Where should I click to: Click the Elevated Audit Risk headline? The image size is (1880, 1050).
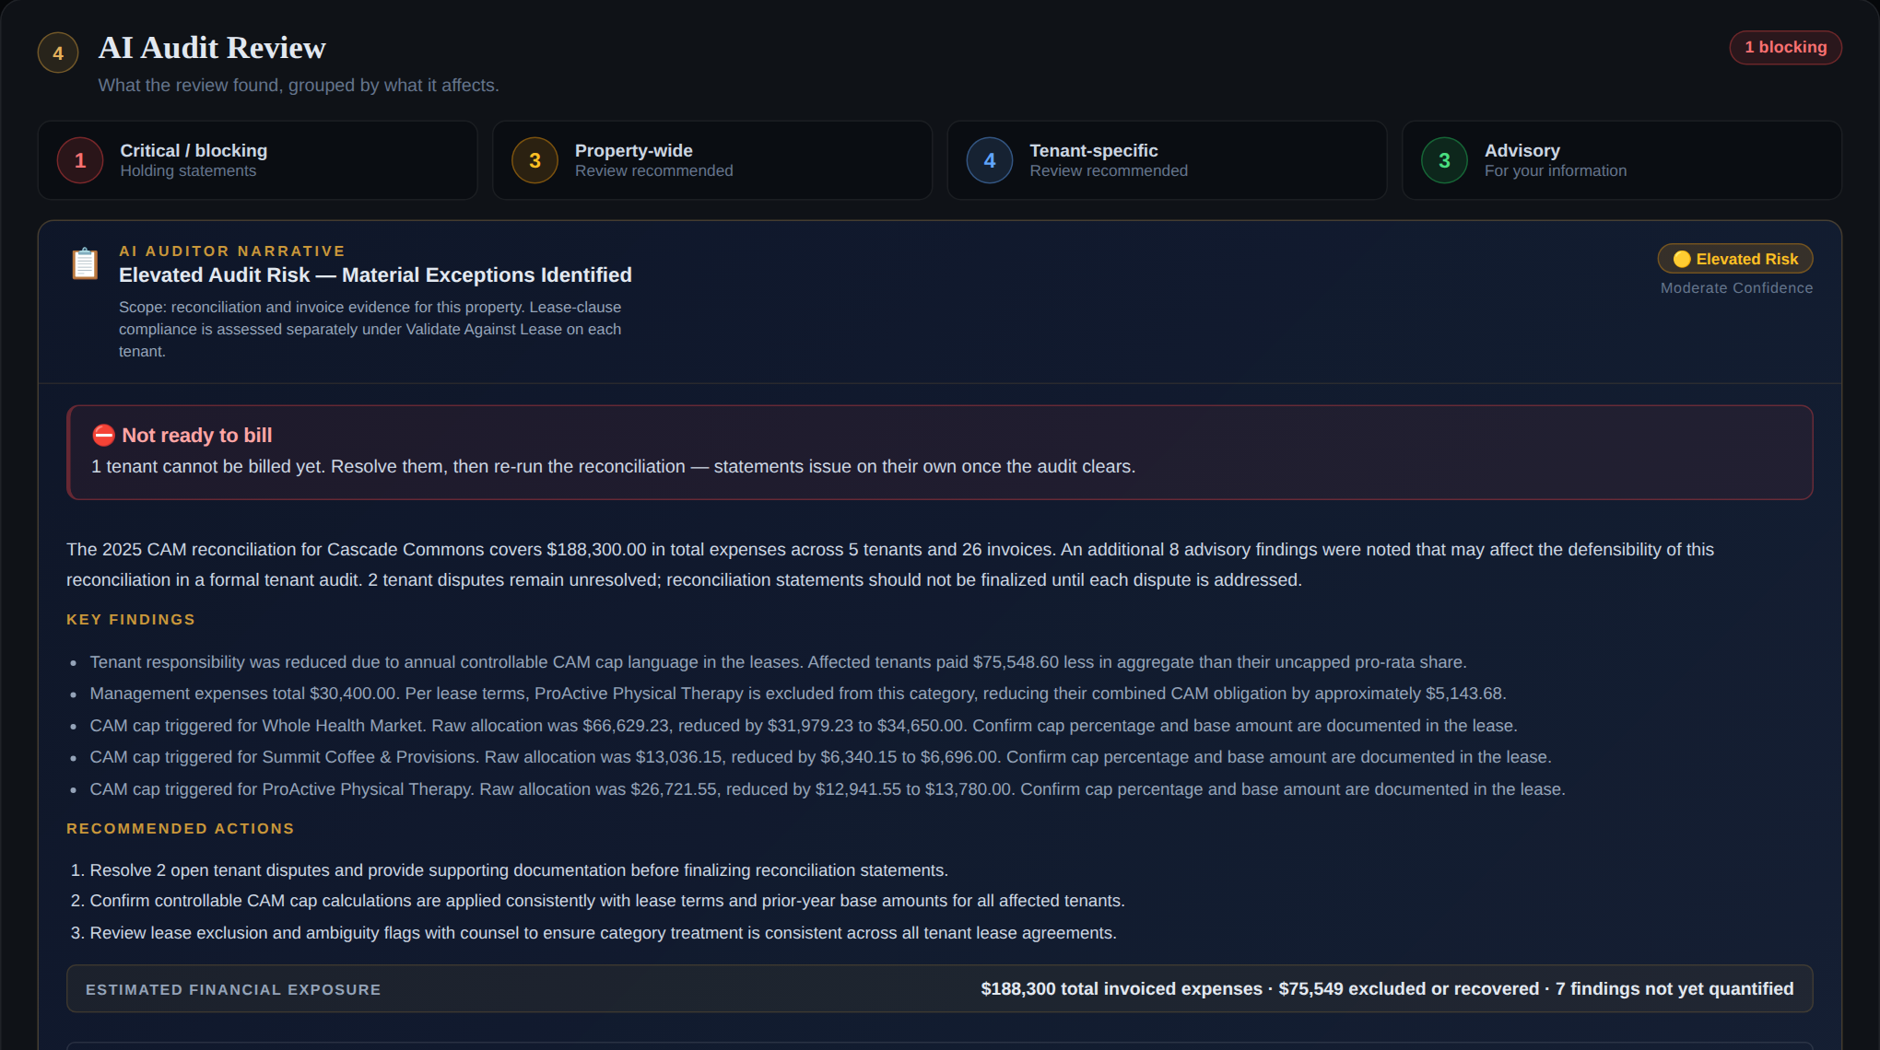click(x=375, y=275)
